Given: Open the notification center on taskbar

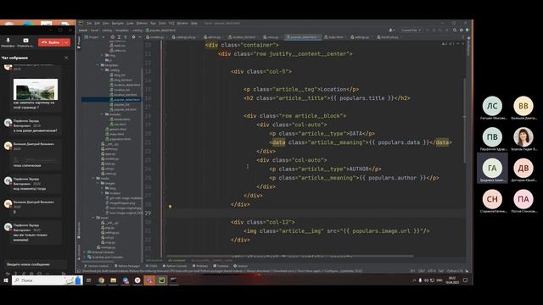Looking at the screenshot, I should click(466, 280).
